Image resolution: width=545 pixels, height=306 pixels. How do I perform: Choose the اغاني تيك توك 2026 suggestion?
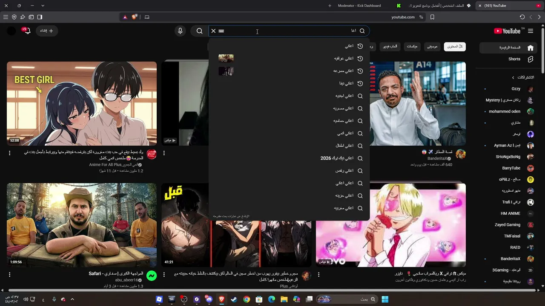pyautogui.click(x=290, y=158)
